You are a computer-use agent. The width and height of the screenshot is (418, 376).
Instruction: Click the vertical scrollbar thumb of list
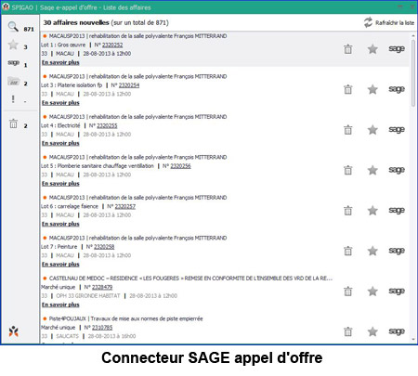(x=413, y=72)
